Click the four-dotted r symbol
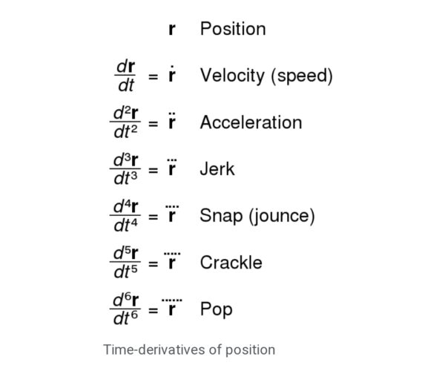 [x=172, y=215]
